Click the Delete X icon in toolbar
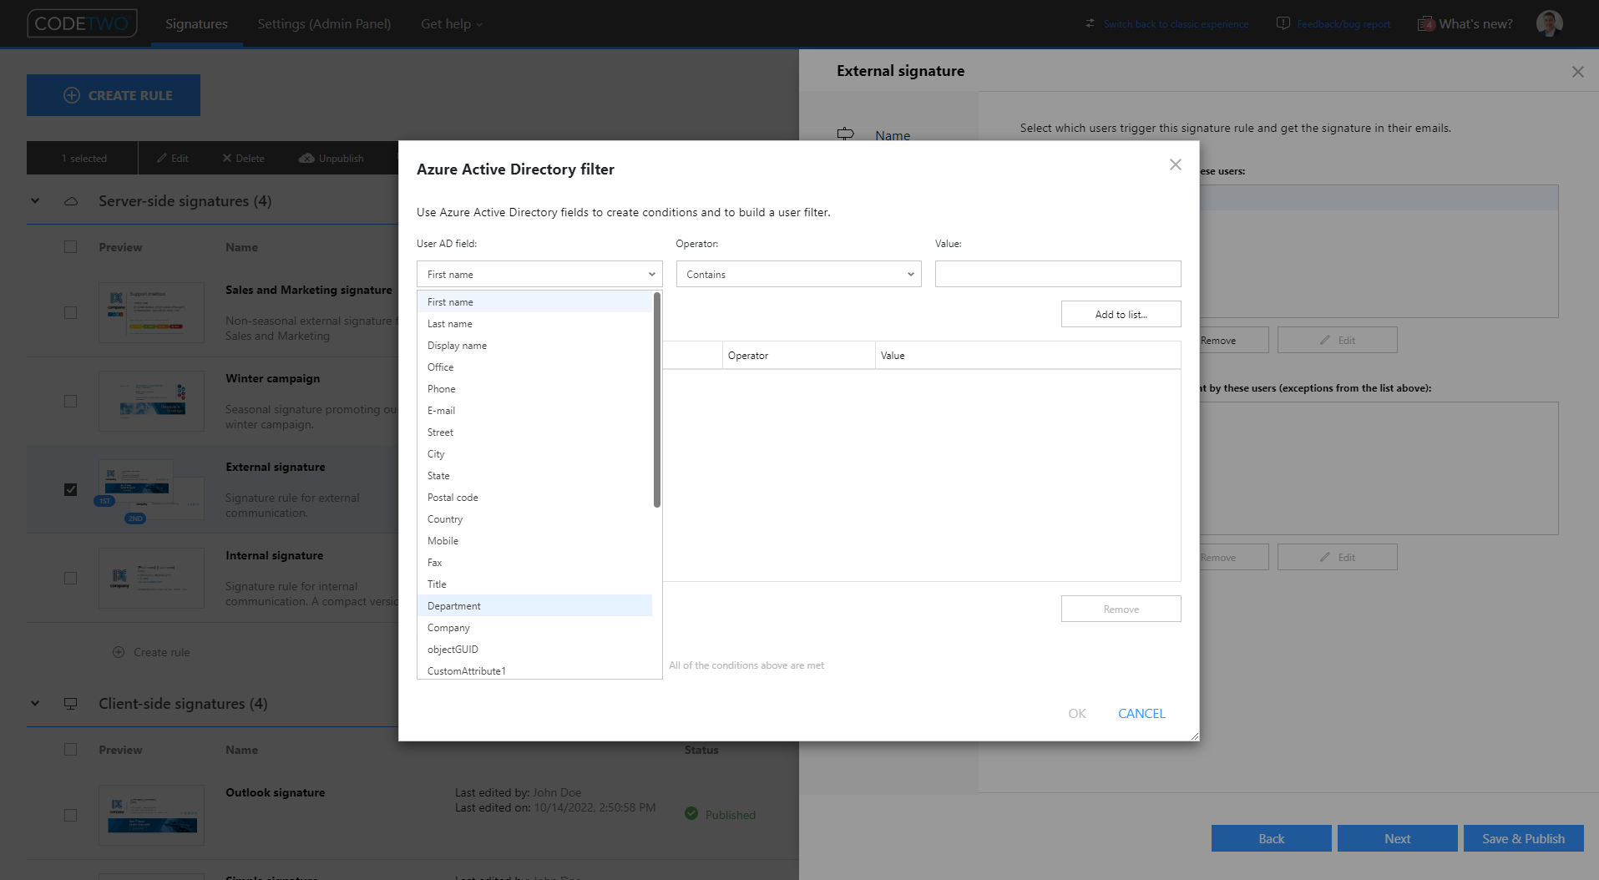Viewport: 1599px width, 880px height. coord(226,158)
